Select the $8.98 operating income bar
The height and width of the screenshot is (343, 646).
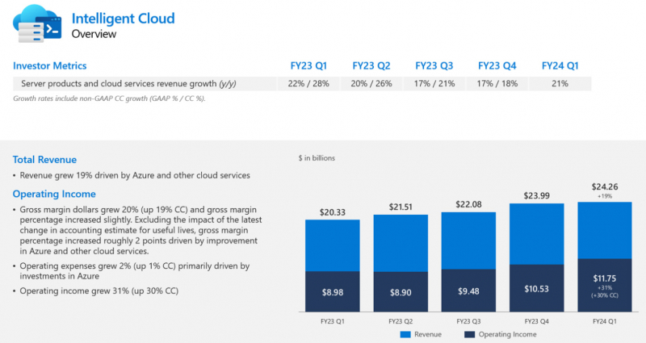coord(332,294)
